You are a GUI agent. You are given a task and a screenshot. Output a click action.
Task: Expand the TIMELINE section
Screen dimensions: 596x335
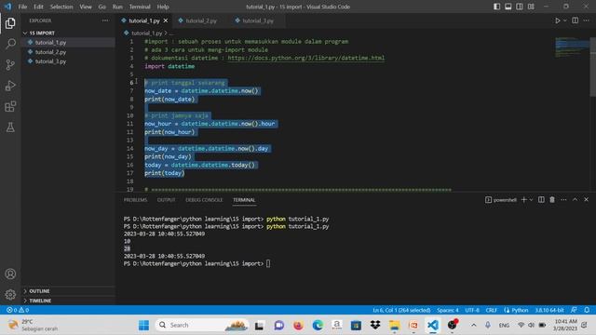(x=68, y=301)
